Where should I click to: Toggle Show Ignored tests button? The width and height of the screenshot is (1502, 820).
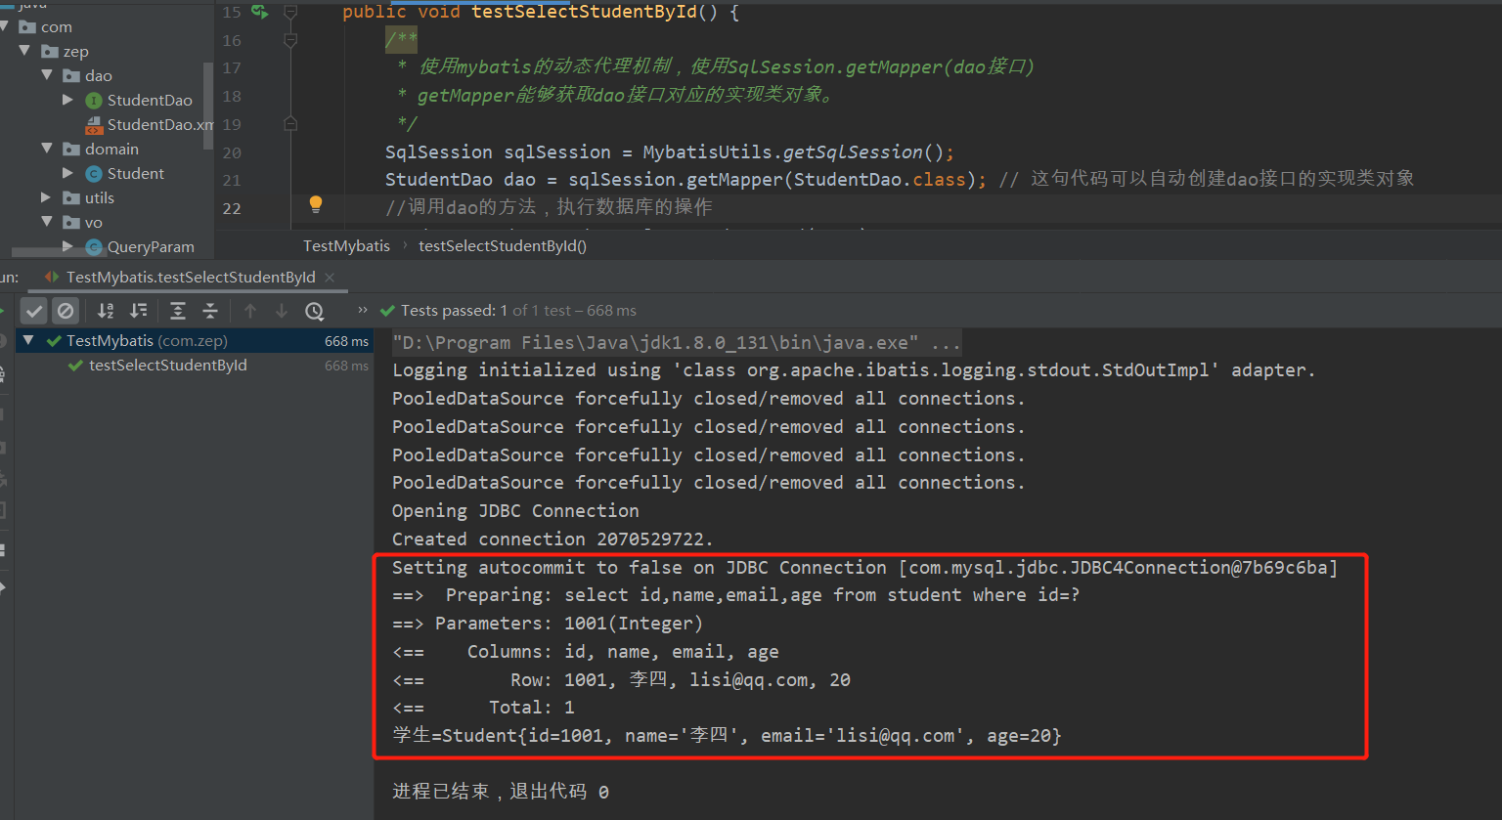coord(66,311)
